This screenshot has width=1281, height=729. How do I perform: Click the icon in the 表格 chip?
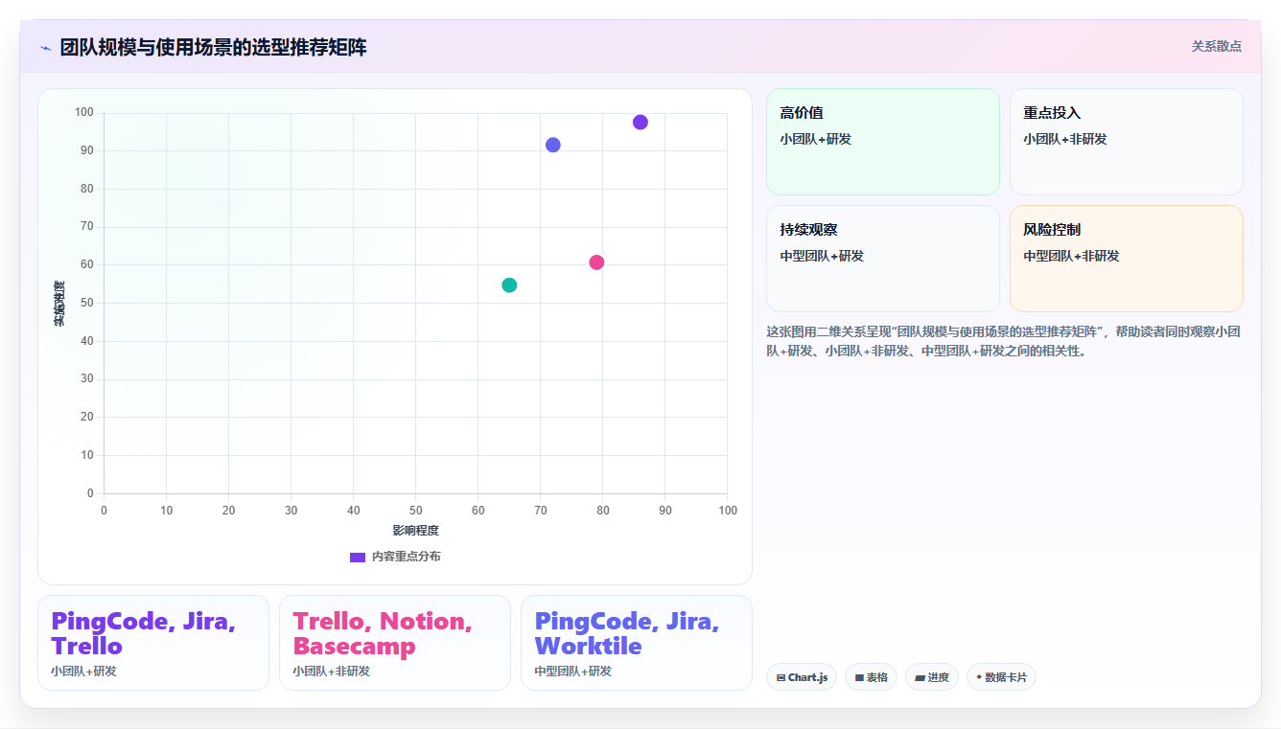click(x=859, y=677)
